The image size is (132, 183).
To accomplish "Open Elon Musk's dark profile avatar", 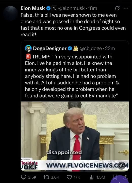I will coord(10,13).
